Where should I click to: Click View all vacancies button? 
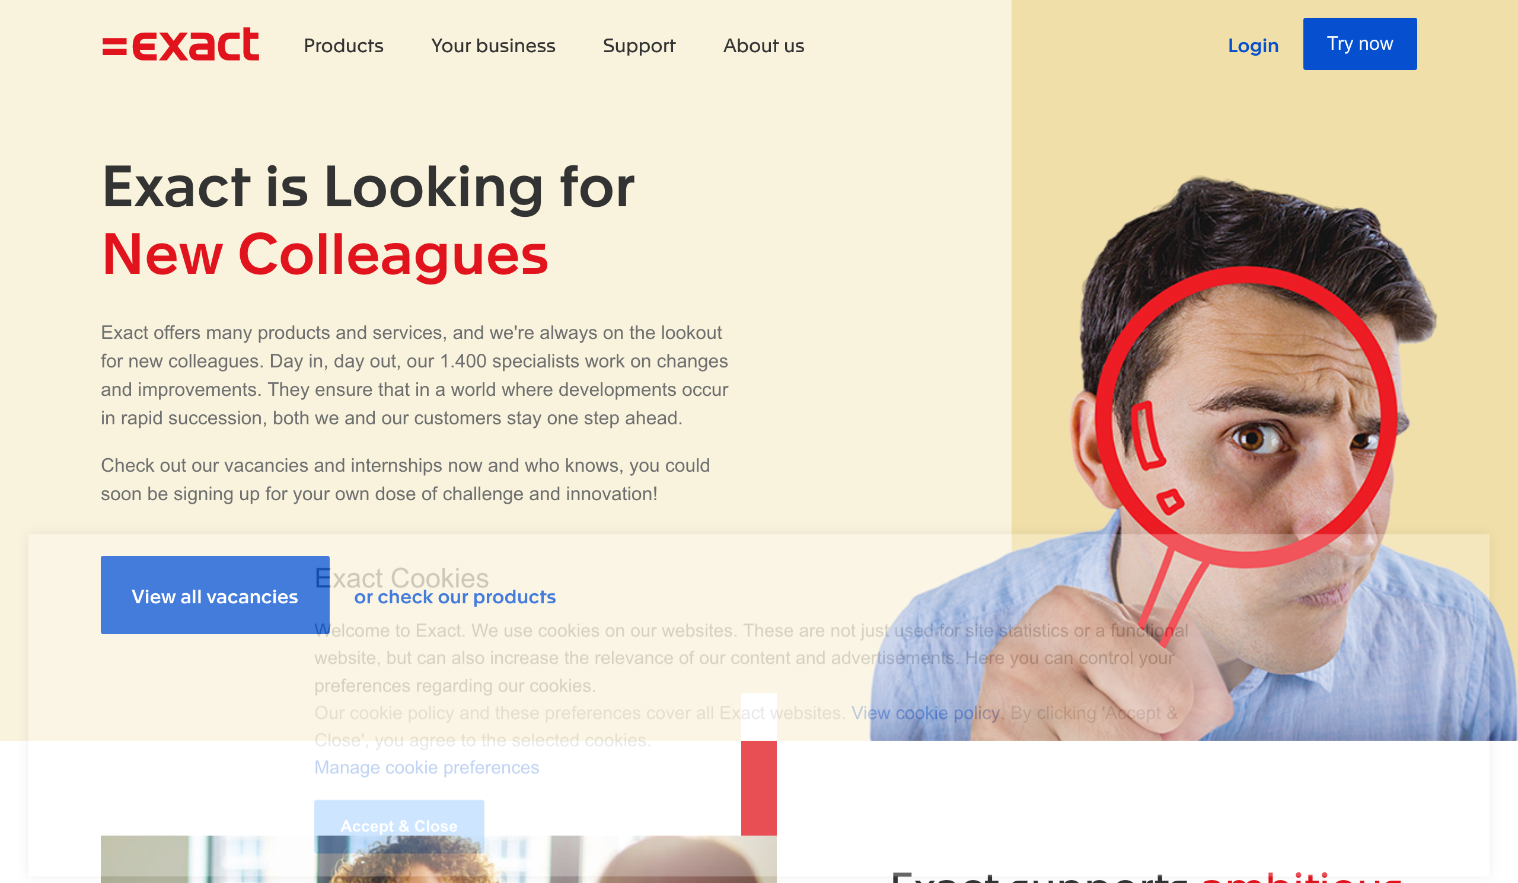pyautogui.click(x=215, y=594)
